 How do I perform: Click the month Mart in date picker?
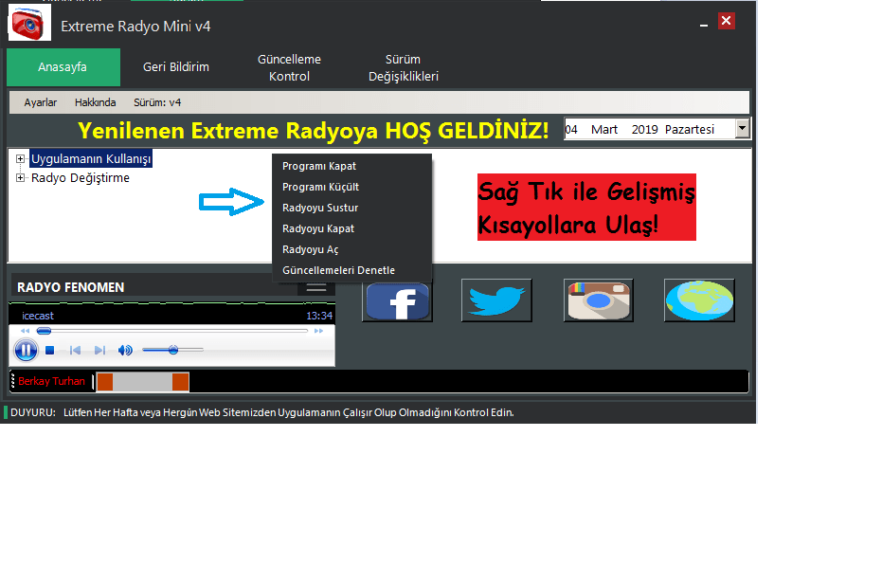[604, 130]
